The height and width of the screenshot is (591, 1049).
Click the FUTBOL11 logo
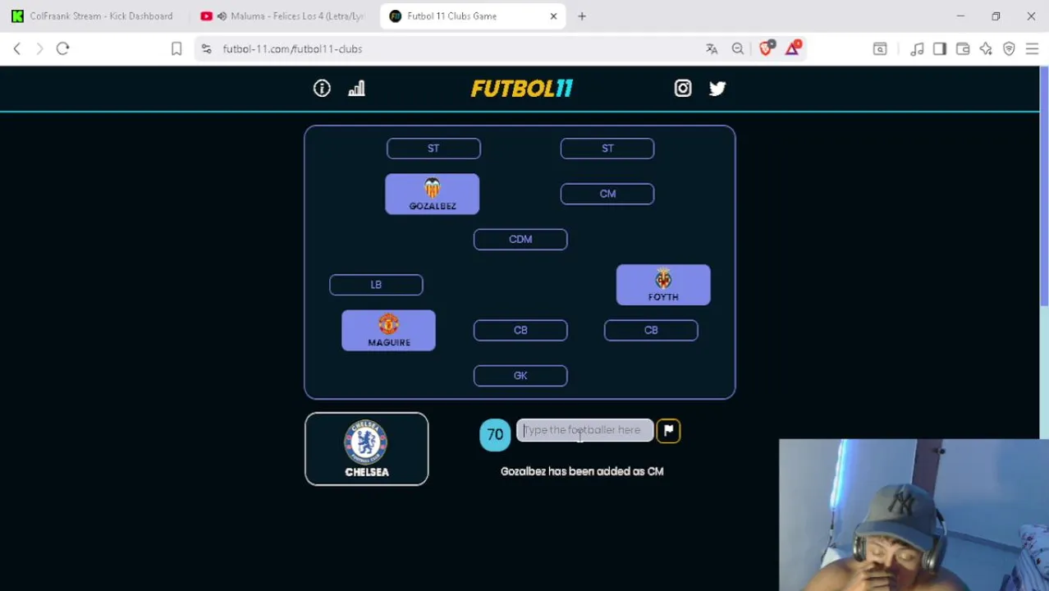coord(521,88)
